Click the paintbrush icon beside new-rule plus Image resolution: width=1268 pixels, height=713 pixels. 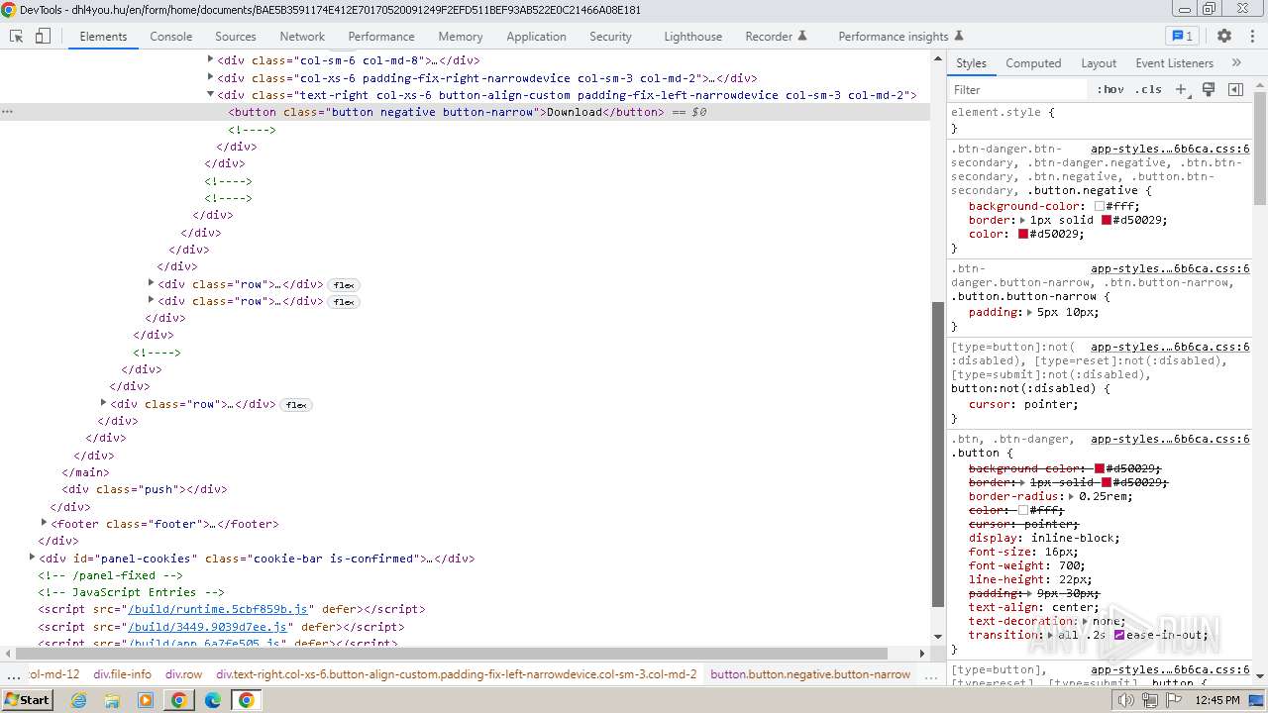1209,89
